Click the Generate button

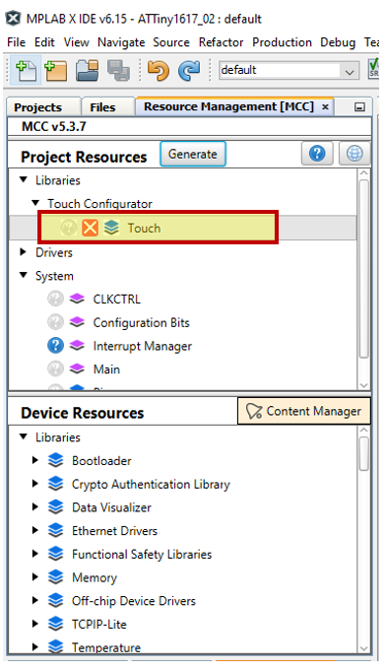(x=193, y=154)
